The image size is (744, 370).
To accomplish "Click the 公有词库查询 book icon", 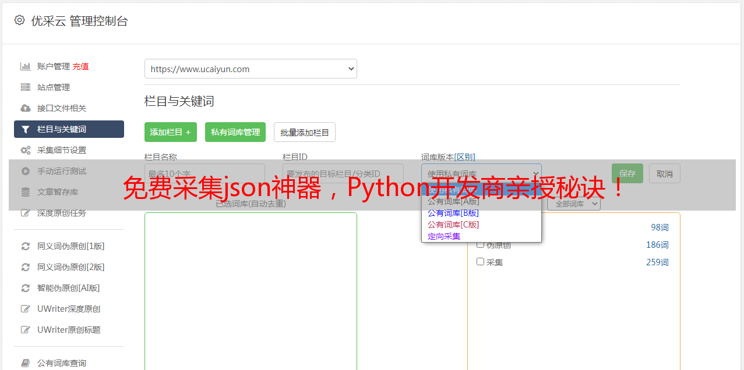I will point(26,363).
